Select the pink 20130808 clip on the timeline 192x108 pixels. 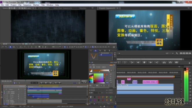[x=150, y=82]
